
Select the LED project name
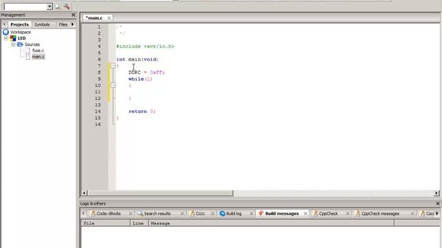coord(21,39)
